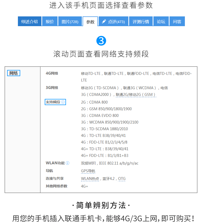
Task: Click the info icon beside 支持频段
Action: tap(63, 102)
